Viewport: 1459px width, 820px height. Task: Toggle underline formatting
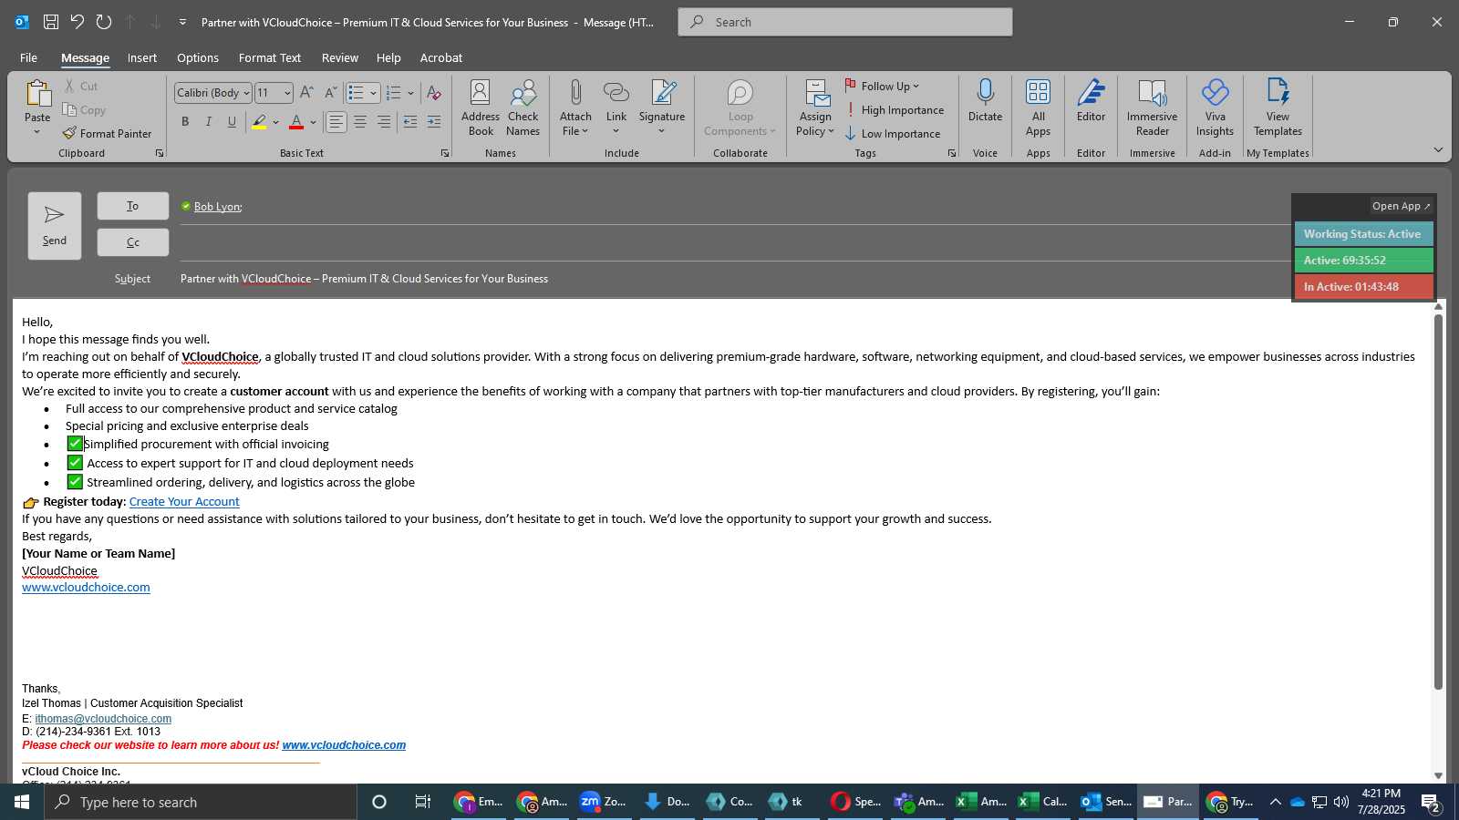232,122
